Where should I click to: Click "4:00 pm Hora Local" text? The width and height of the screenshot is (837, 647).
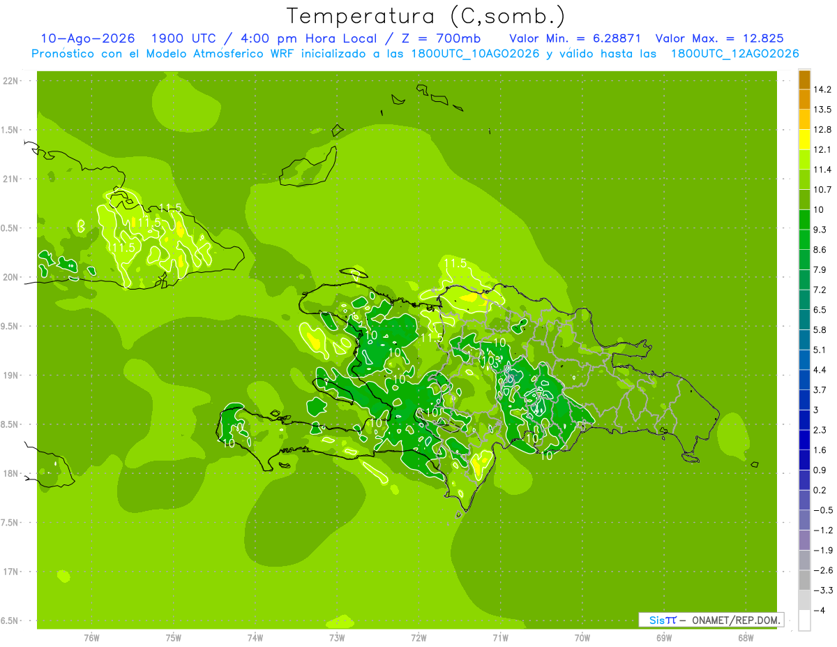coord(308,38)
